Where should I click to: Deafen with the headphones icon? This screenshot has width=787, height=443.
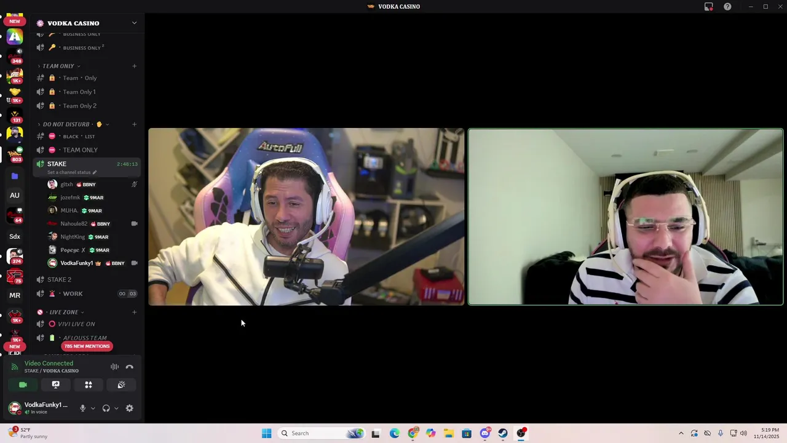tap(106, 408)
